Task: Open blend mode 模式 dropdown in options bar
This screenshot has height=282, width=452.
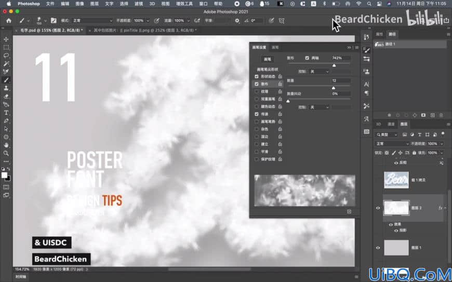Action: click(93, 21)
